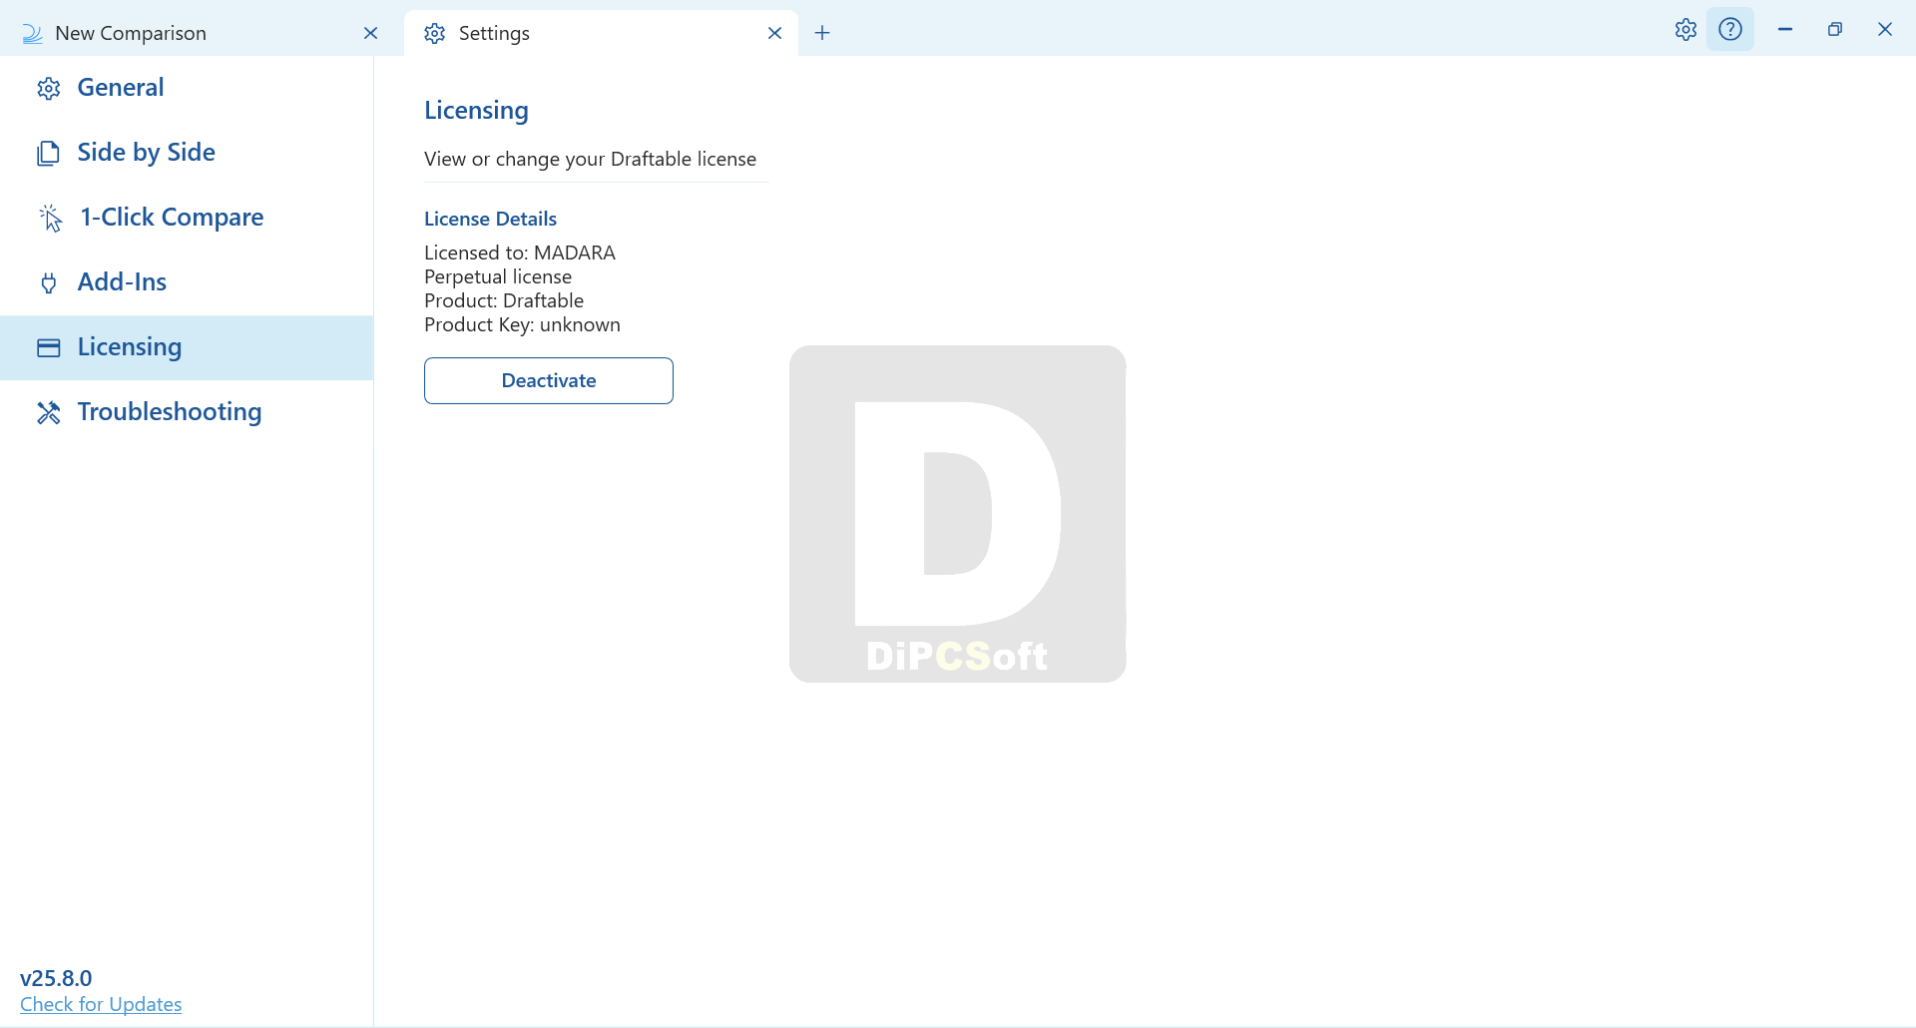1916x1028 pixels.
Task: Click 'View or change your Draftable license' text
Action: point(590,159)
